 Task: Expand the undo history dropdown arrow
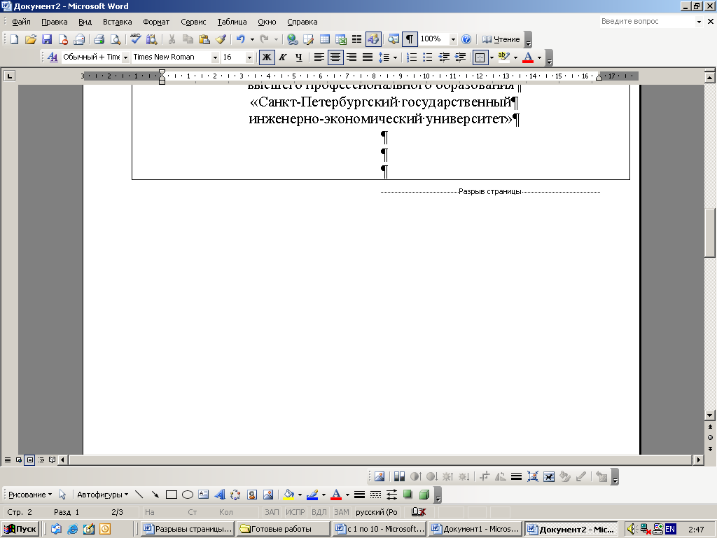tap(252, 39)
